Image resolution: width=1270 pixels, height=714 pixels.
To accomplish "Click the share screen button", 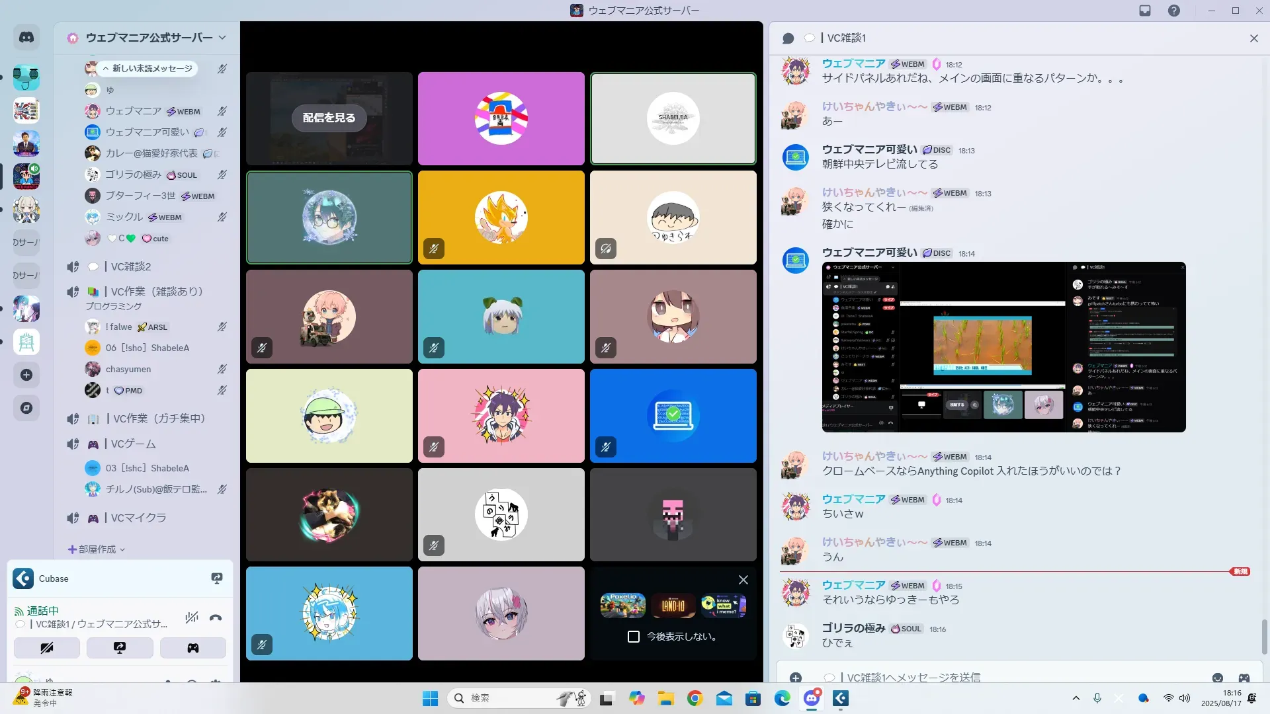I will pos(120,648).
